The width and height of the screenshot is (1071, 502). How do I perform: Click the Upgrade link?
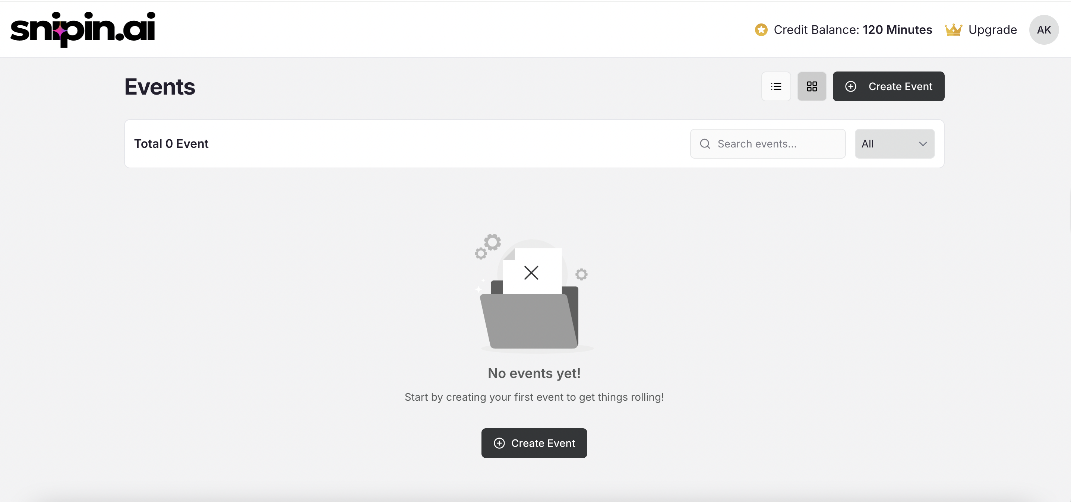point(993,29)
